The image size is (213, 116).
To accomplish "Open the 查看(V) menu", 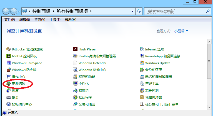I will coord(40,20).
